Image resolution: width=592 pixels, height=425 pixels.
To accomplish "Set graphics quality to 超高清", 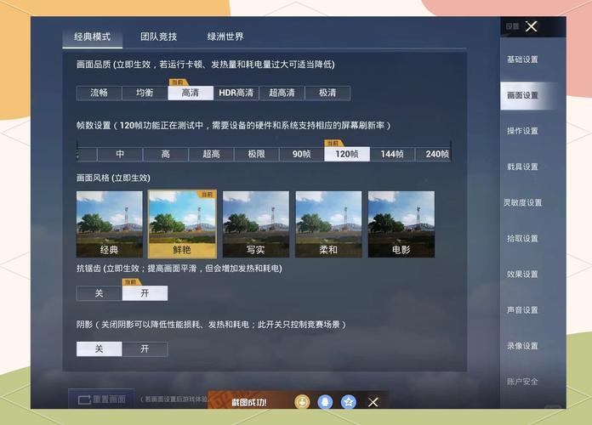I will coord(282,93).
